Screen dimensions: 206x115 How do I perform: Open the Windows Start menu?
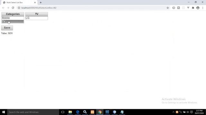click(x=4, y=112)
